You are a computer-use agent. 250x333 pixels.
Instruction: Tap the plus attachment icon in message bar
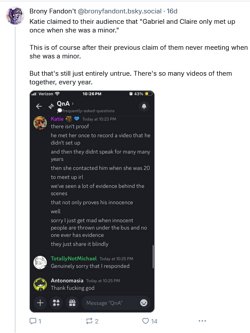(x=40, y=303)
